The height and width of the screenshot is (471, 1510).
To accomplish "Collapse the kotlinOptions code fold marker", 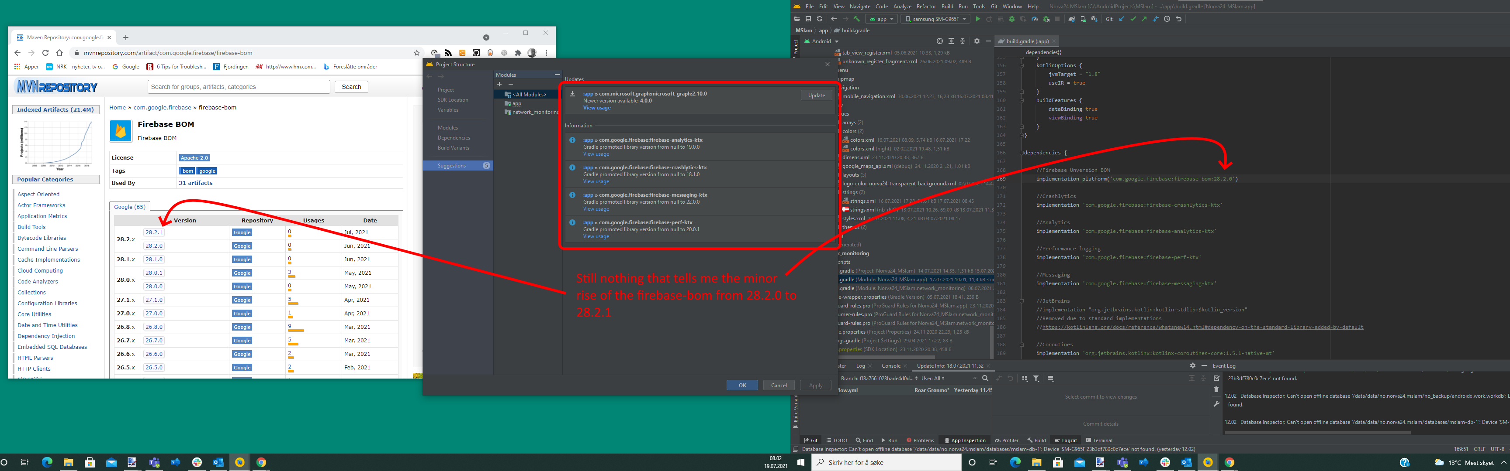I will [1021, 65].
